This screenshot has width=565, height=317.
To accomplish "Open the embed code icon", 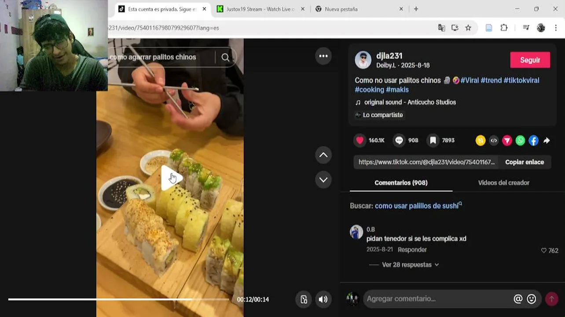I will coord(494,140).
